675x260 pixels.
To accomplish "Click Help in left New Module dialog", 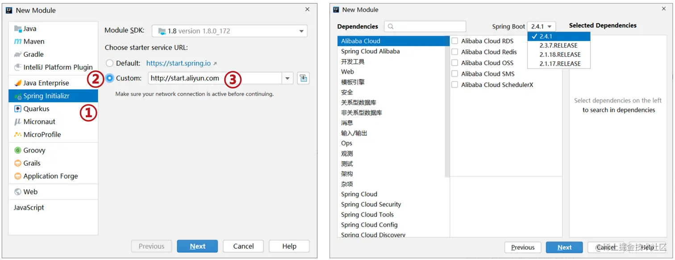I will pyautogui.click(x=289, y=246).
